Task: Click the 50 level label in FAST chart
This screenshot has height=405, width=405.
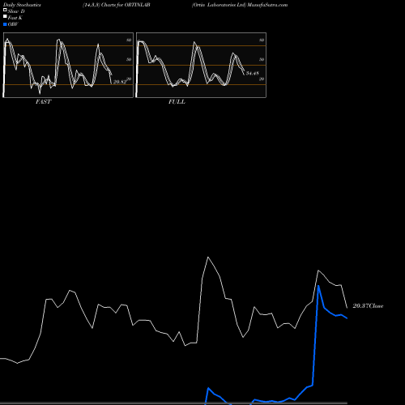Action: click(129, 59)
